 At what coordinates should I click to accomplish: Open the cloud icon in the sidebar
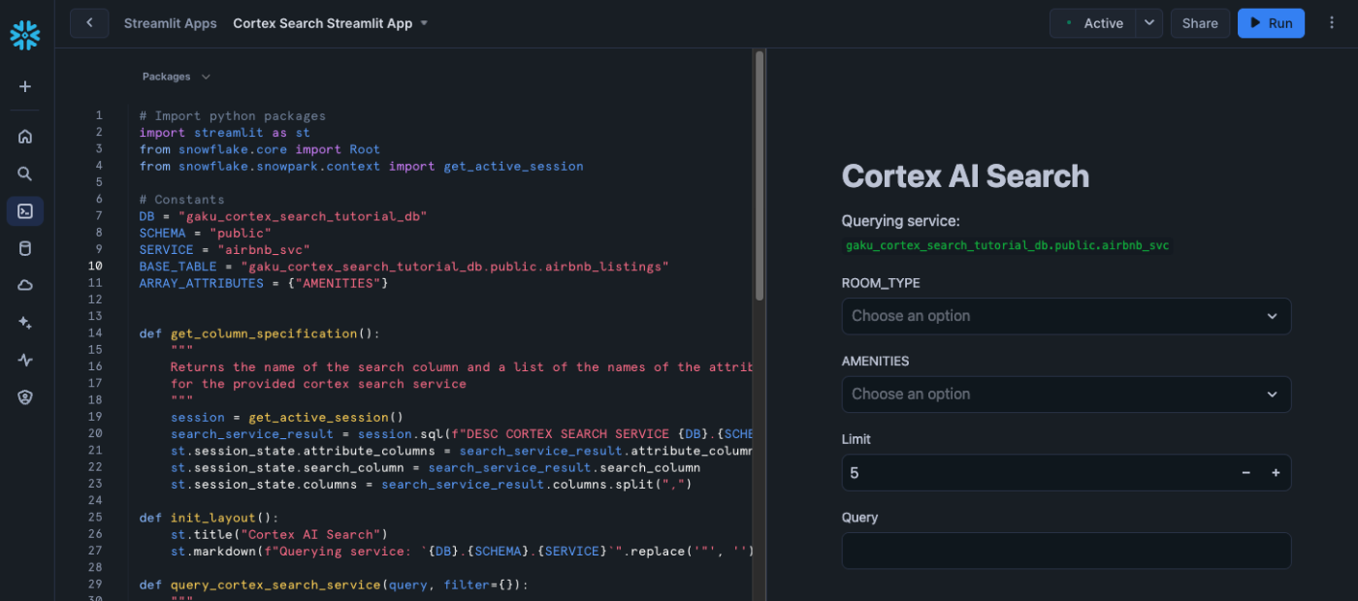(x=25, y=285)
